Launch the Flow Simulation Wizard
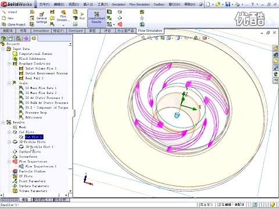 pyautogui.click(x=9, y=12)
